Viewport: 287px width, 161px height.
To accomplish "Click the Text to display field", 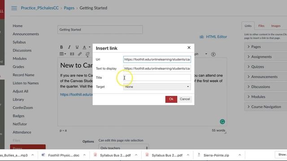I will click(157, 68).
